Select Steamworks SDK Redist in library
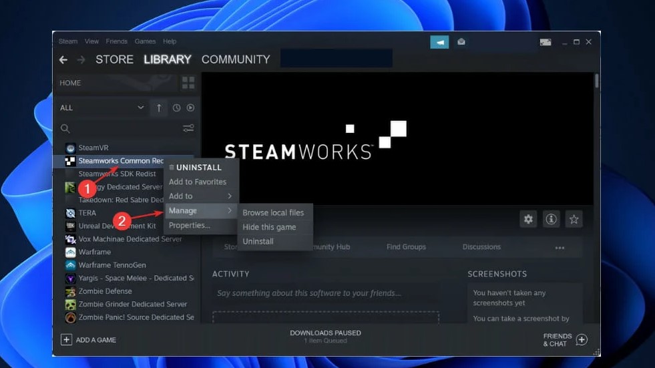 (x=116, y=174)
